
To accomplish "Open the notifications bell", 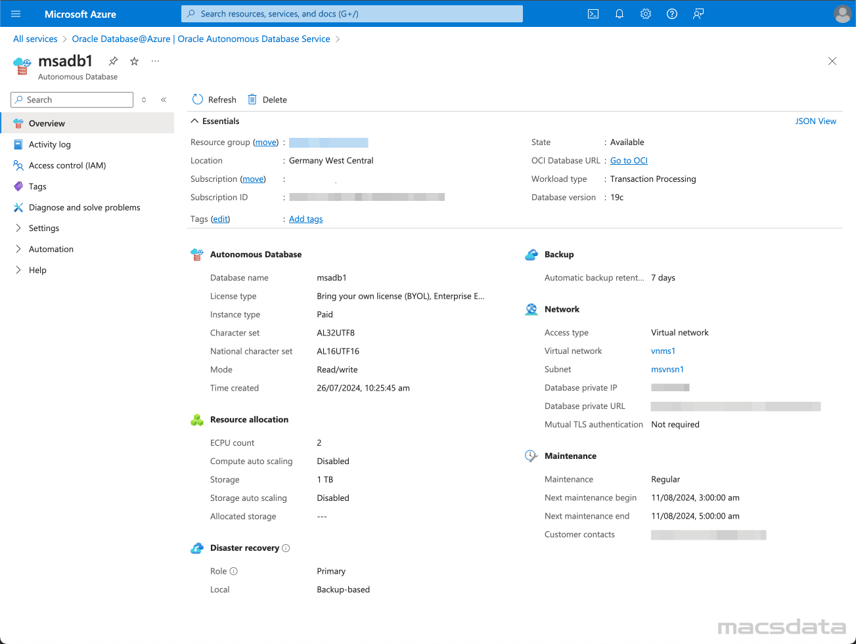I will tap(619, 14).
